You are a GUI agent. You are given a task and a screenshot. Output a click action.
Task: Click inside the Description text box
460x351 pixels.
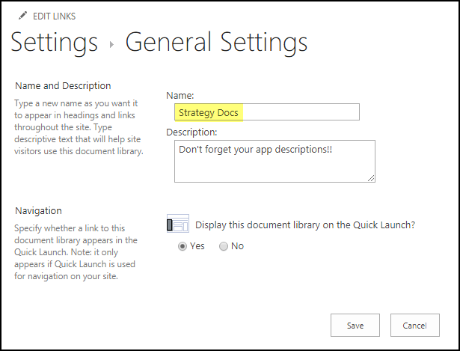tap(274, 161)
